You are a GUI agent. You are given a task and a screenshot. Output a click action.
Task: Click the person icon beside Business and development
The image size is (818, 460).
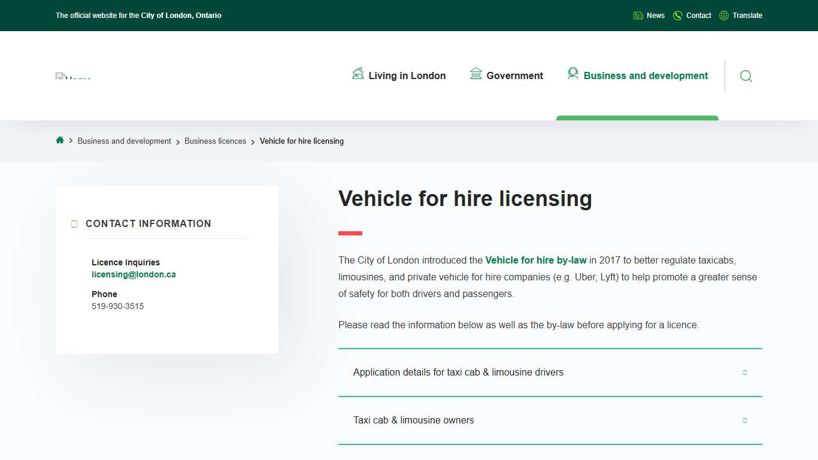573,74
